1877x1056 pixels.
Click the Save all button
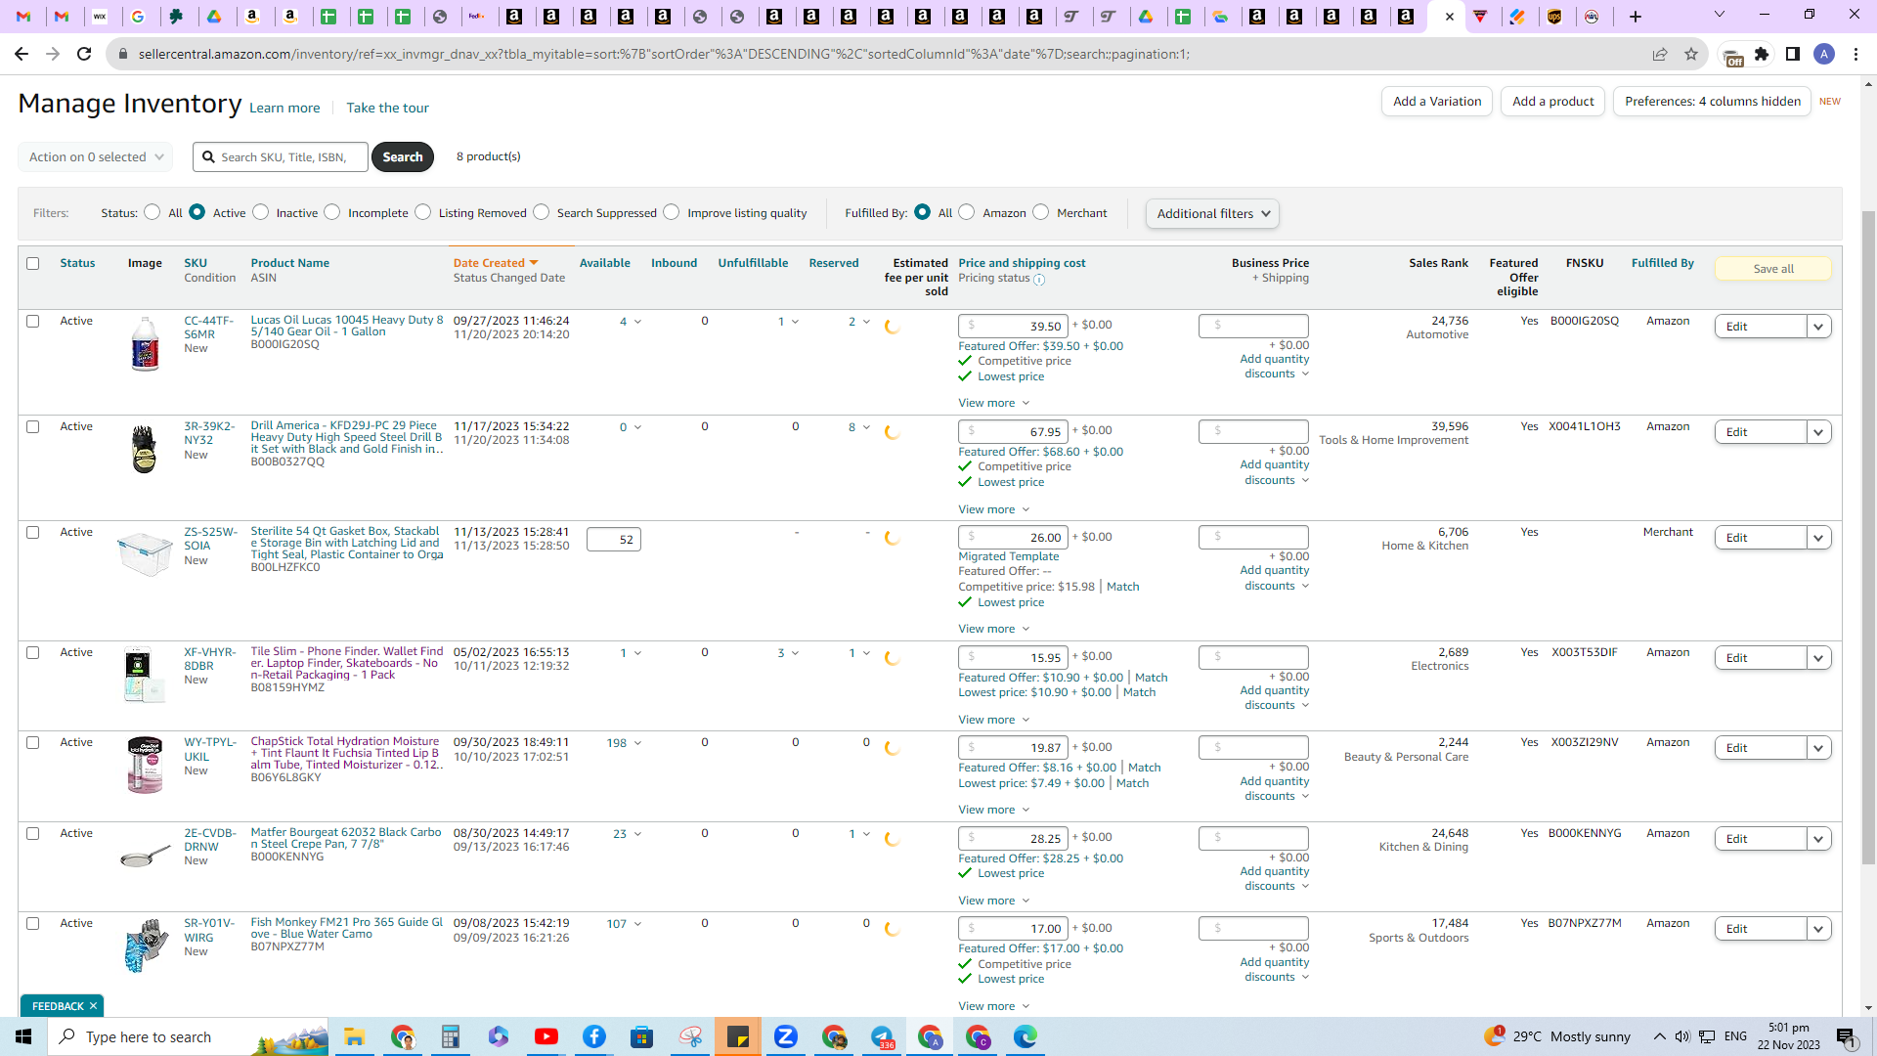(1773, 269)
